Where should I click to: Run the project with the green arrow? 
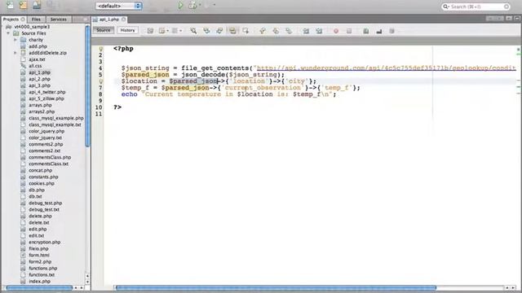point(180,6)
